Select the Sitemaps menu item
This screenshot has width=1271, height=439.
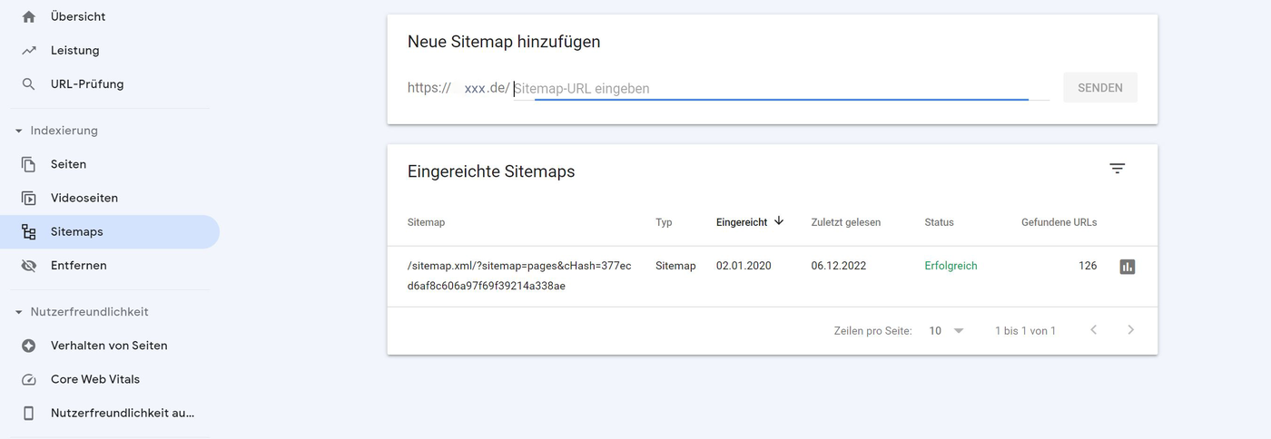click(77, 232)
